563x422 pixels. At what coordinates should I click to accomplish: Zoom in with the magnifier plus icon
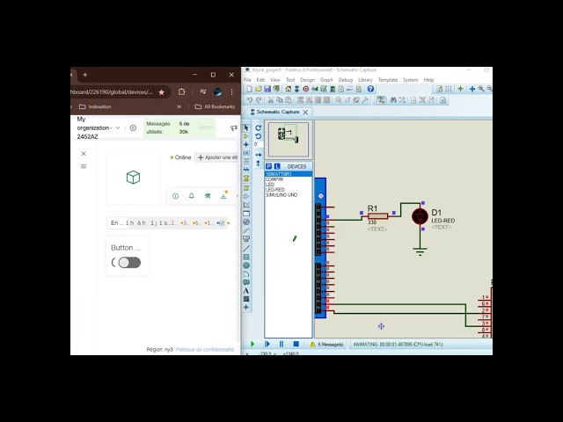tap(481, 89)
